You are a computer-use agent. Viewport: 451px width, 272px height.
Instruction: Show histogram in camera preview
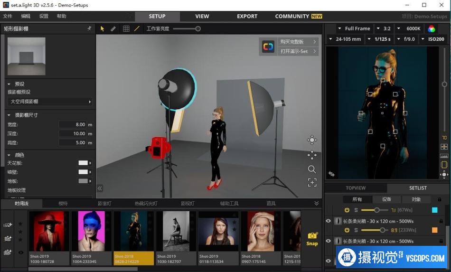pos(444,156)
